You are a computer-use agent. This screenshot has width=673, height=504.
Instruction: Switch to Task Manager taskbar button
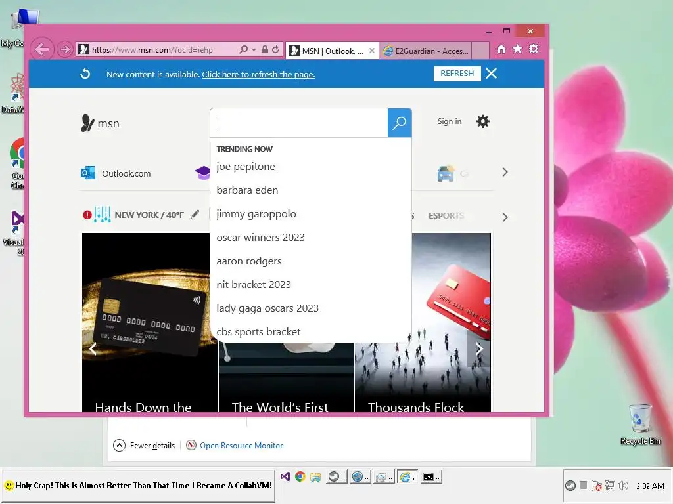point(383,476)
